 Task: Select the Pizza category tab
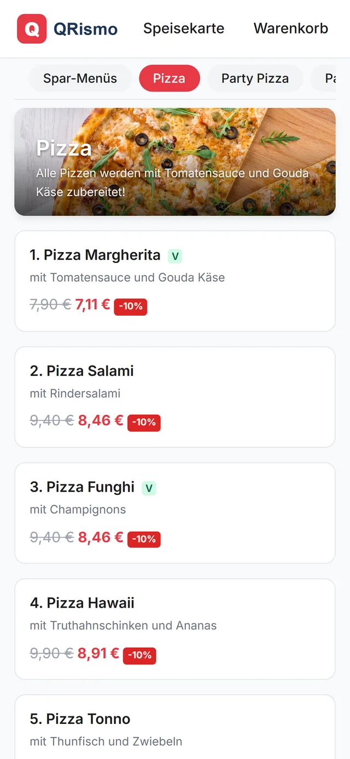(170, 78)
